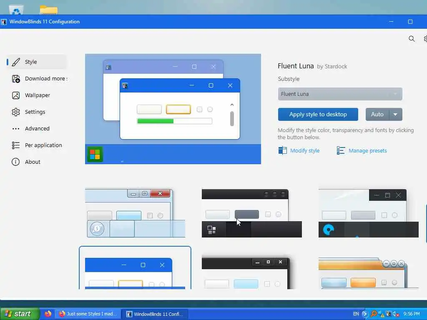This screenshot has width=427, height=320.
Task: Open the Fluent Luna substyle dropdown
Action: point(340,94)
